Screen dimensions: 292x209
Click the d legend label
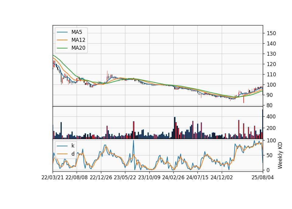73,154
